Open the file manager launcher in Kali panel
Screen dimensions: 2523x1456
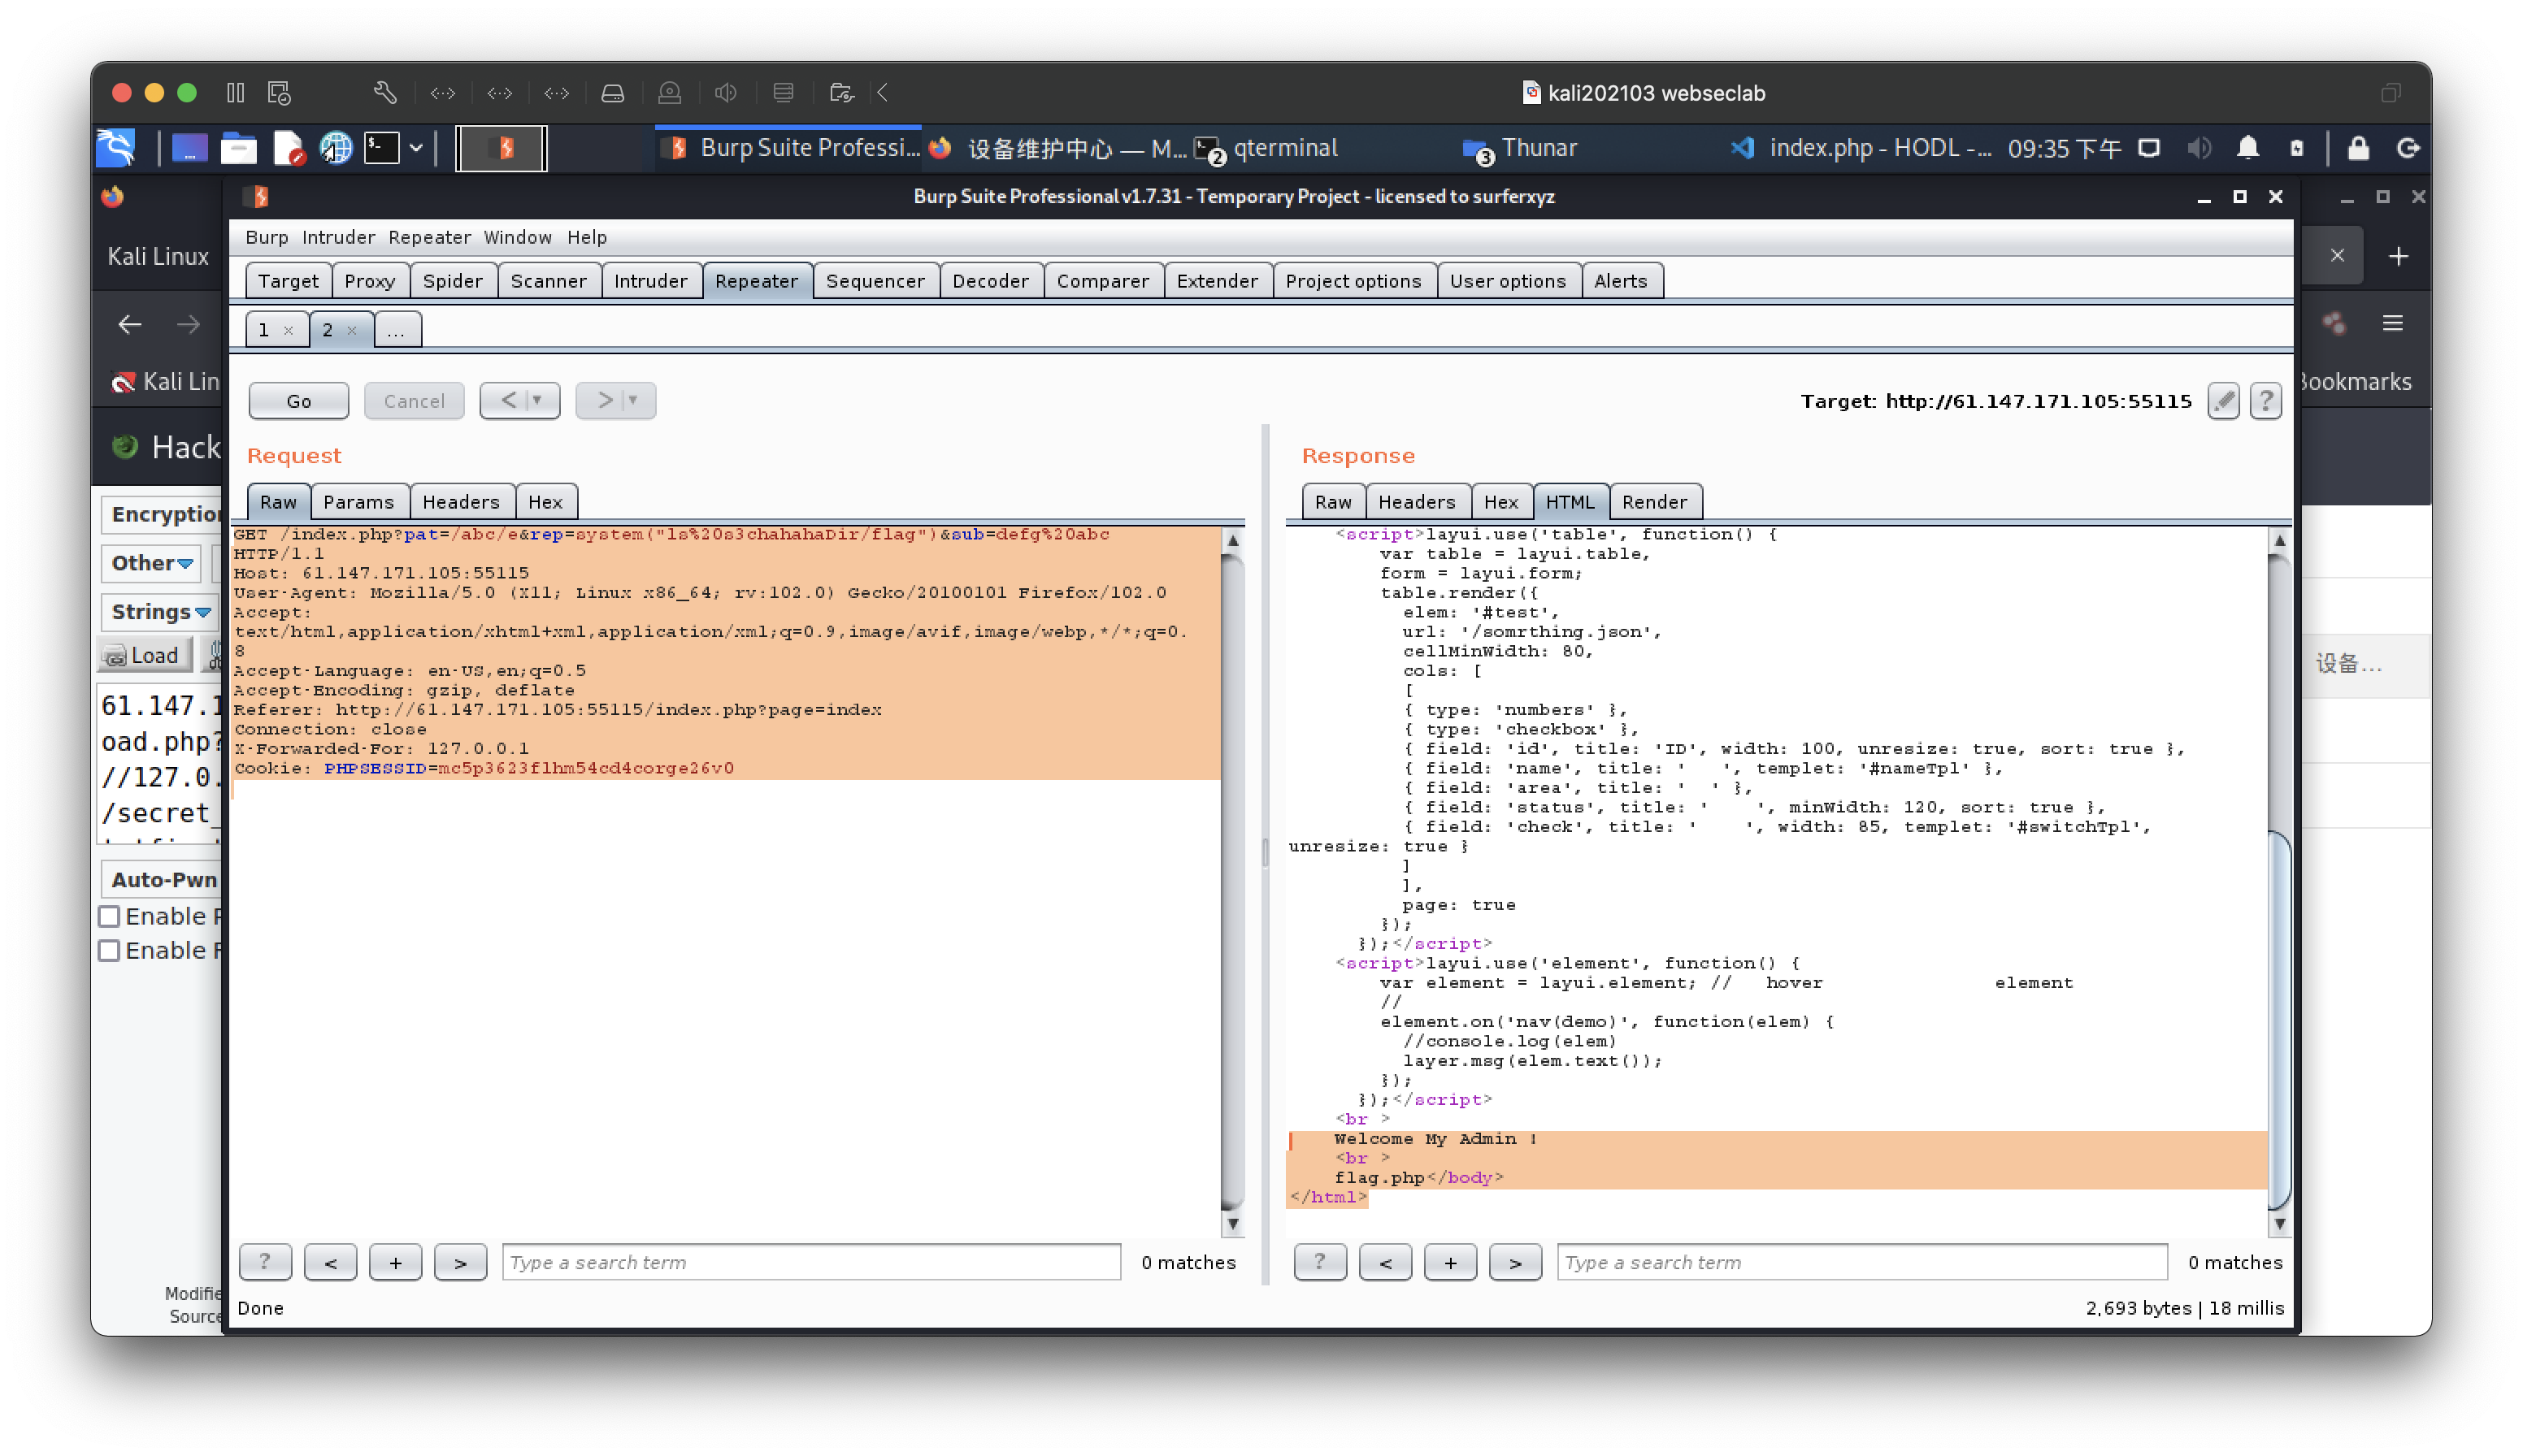click(x=238, y=148)
